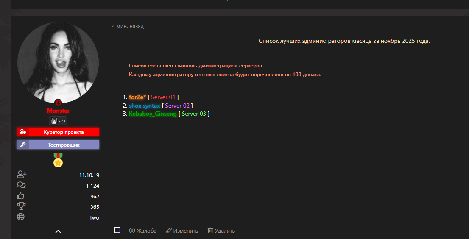The image size is (469, 239).
Task: Report the post via Жалоба
Action: click(143, 231)
